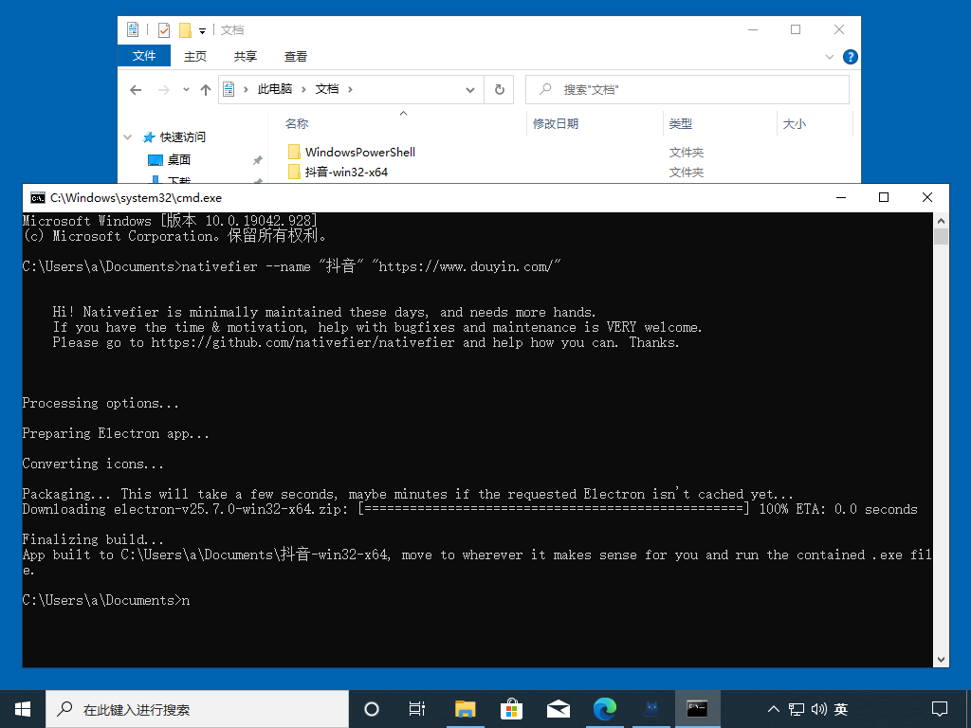Click the cmd taskbar icon

tap(697, 709)
